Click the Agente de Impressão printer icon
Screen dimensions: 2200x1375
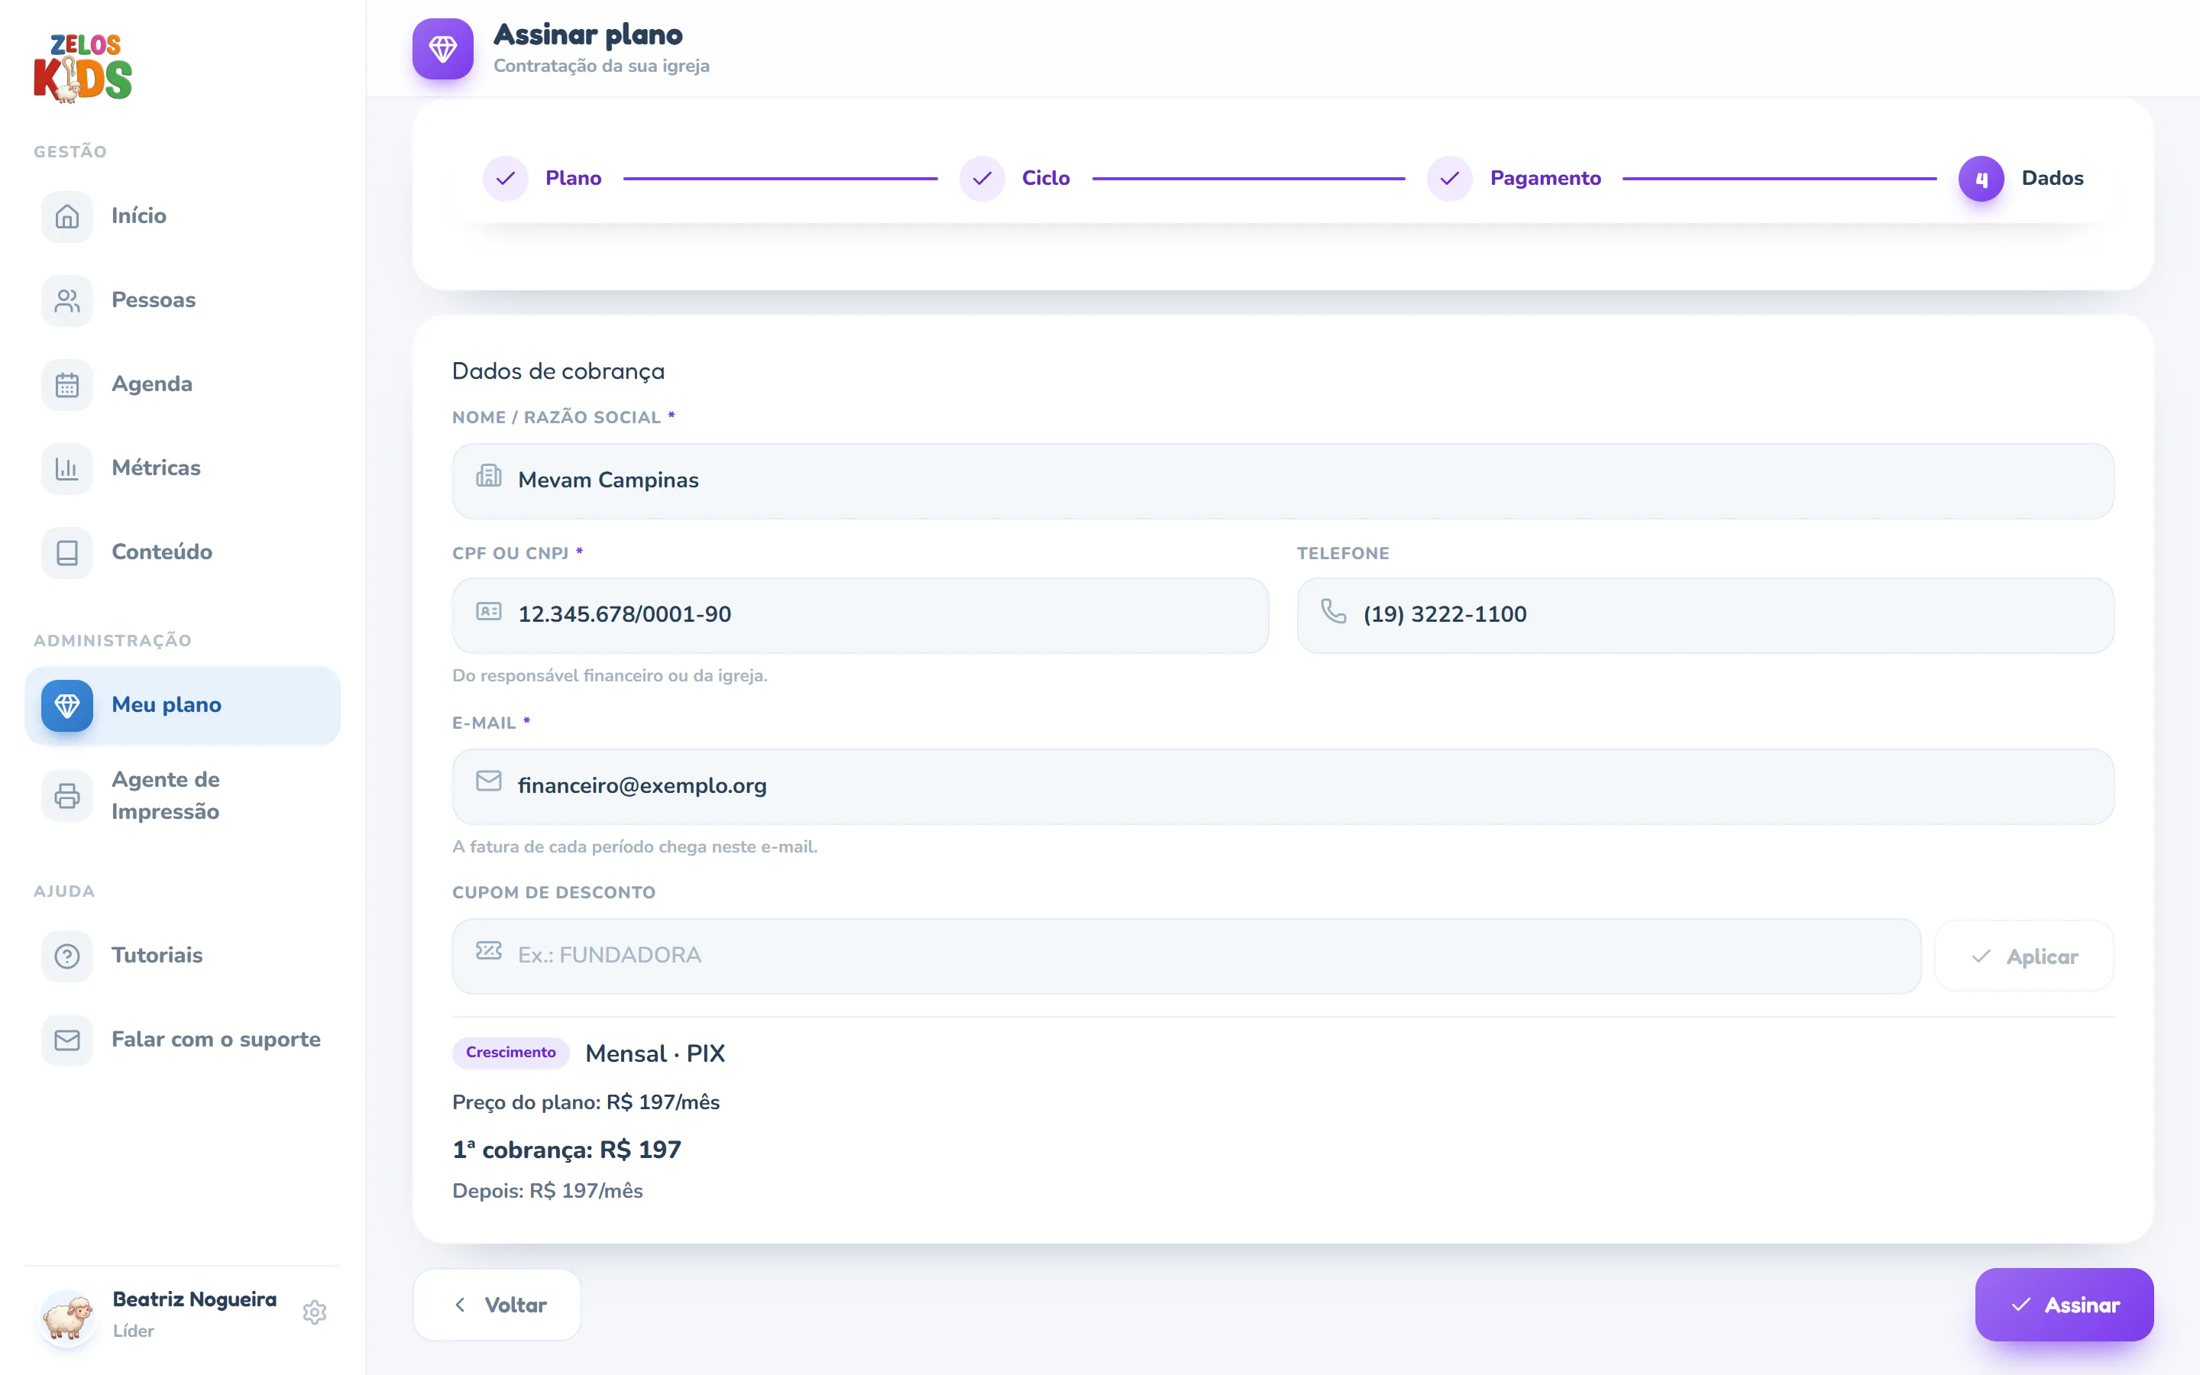point(67,796)
